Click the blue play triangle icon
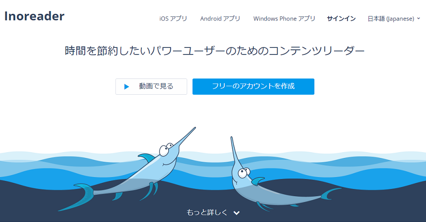 [127, 87]
